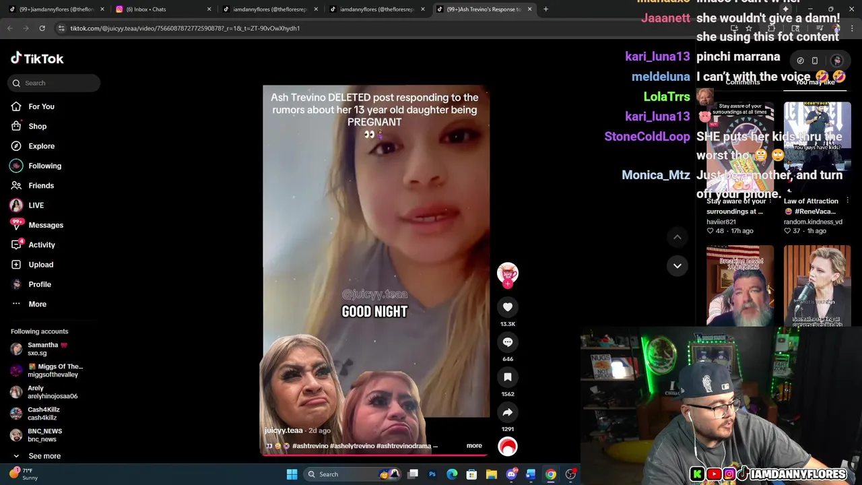Share the video with arrow icon

(x=508, y=412)
